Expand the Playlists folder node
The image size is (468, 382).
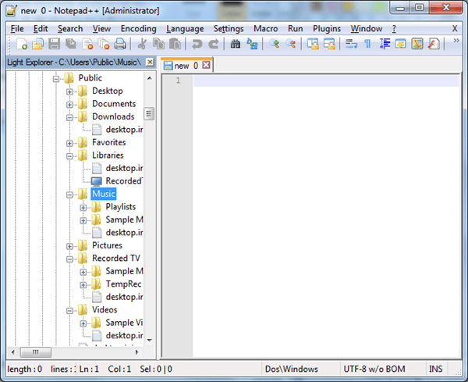pyautogui.click(x=83, y=207)
